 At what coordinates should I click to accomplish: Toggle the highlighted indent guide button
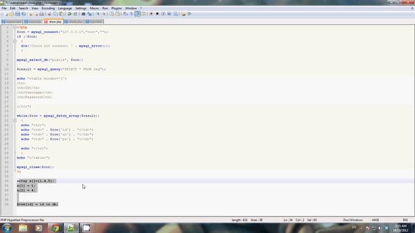click(137, 14)
